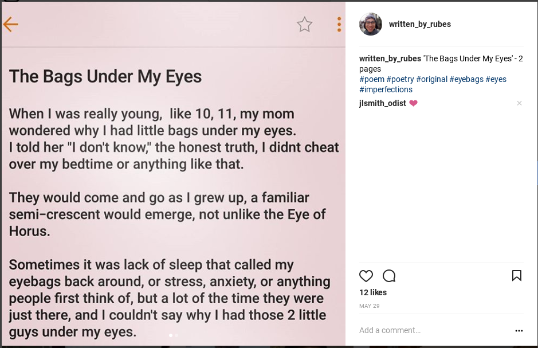Open written_by_rubes username in header
This screenshot has width=538, height=348.
[x=419, y=24]
